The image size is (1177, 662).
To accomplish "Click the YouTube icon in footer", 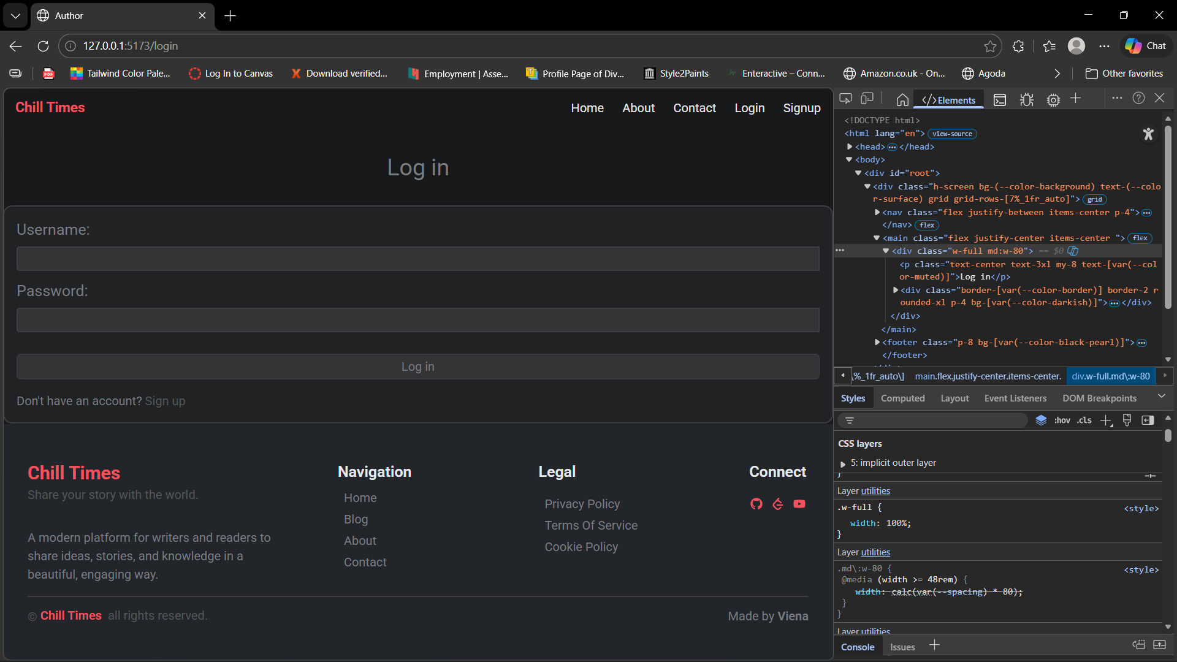I will pos(799,504).
